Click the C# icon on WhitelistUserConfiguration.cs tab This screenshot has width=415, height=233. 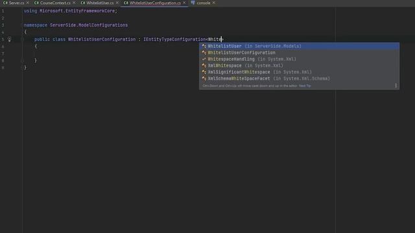126,3
